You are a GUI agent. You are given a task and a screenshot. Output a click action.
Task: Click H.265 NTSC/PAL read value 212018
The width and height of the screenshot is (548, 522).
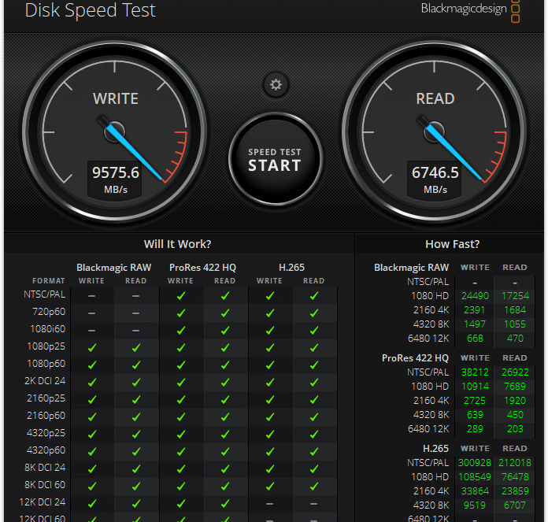point(515,463)
